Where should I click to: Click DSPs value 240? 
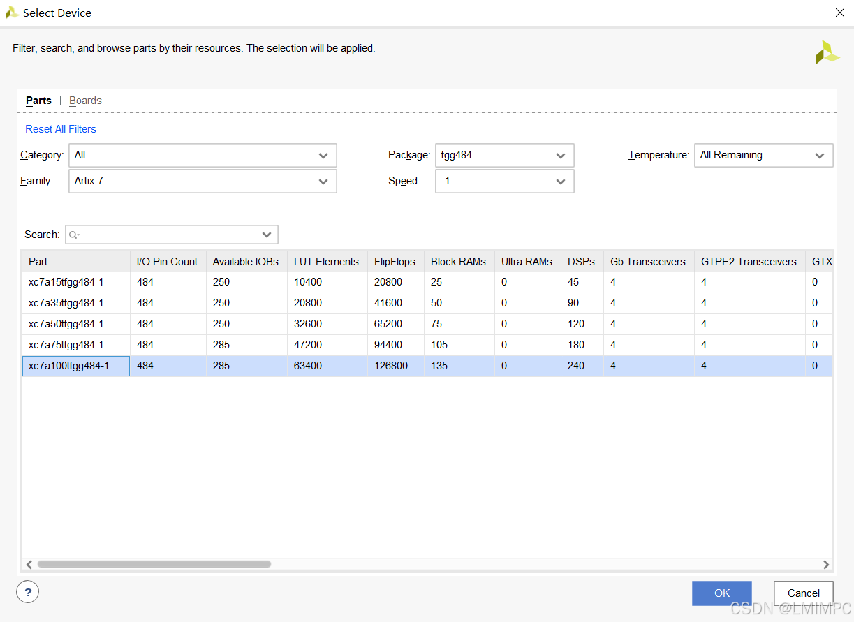576,366
